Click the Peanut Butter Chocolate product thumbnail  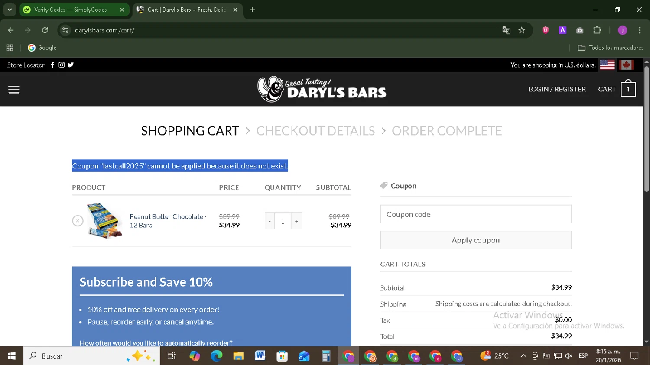tap(104, 221)
